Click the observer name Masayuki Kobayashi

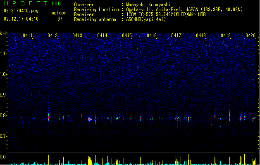[x=148, y=5]
